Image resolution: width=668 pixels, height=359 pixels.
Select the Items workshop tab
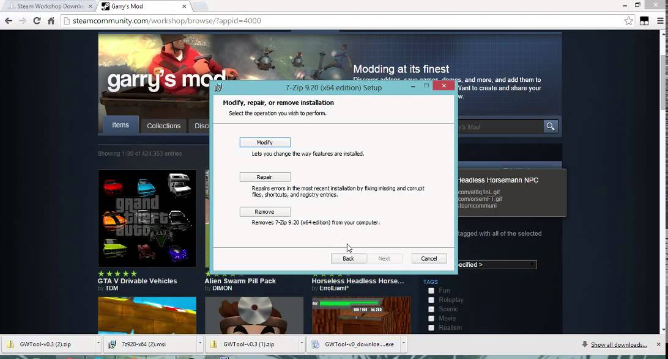pyautogui.click(x=121, y=125)
